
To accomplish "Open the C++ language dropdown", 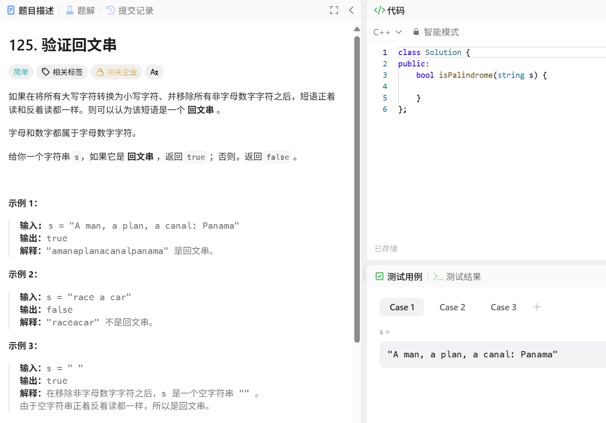I will (x=388, y=32).
